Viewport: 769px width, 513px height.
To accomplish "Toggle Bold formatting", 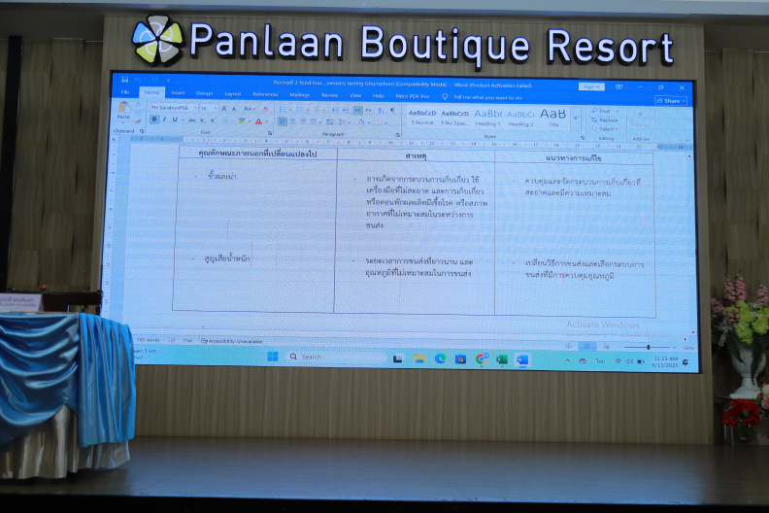I will click(x=154, y=120).
